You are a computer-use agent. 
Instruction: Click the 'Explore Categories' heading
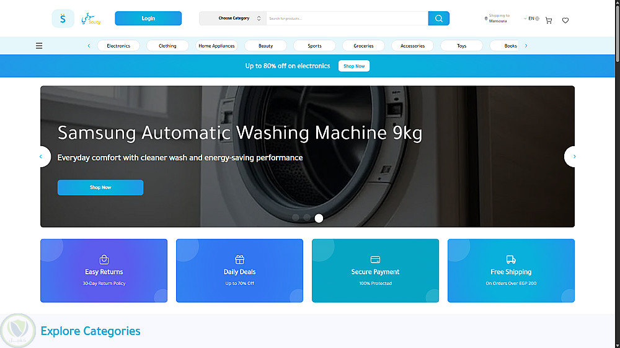tap(91, 331)
